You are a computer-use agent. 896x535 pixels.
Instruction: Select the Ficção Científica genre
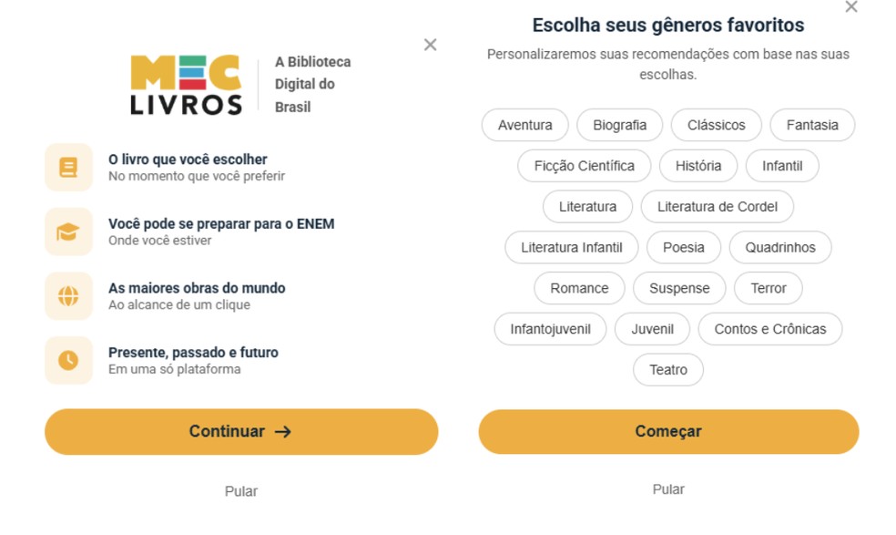click(x=584, y=166)
